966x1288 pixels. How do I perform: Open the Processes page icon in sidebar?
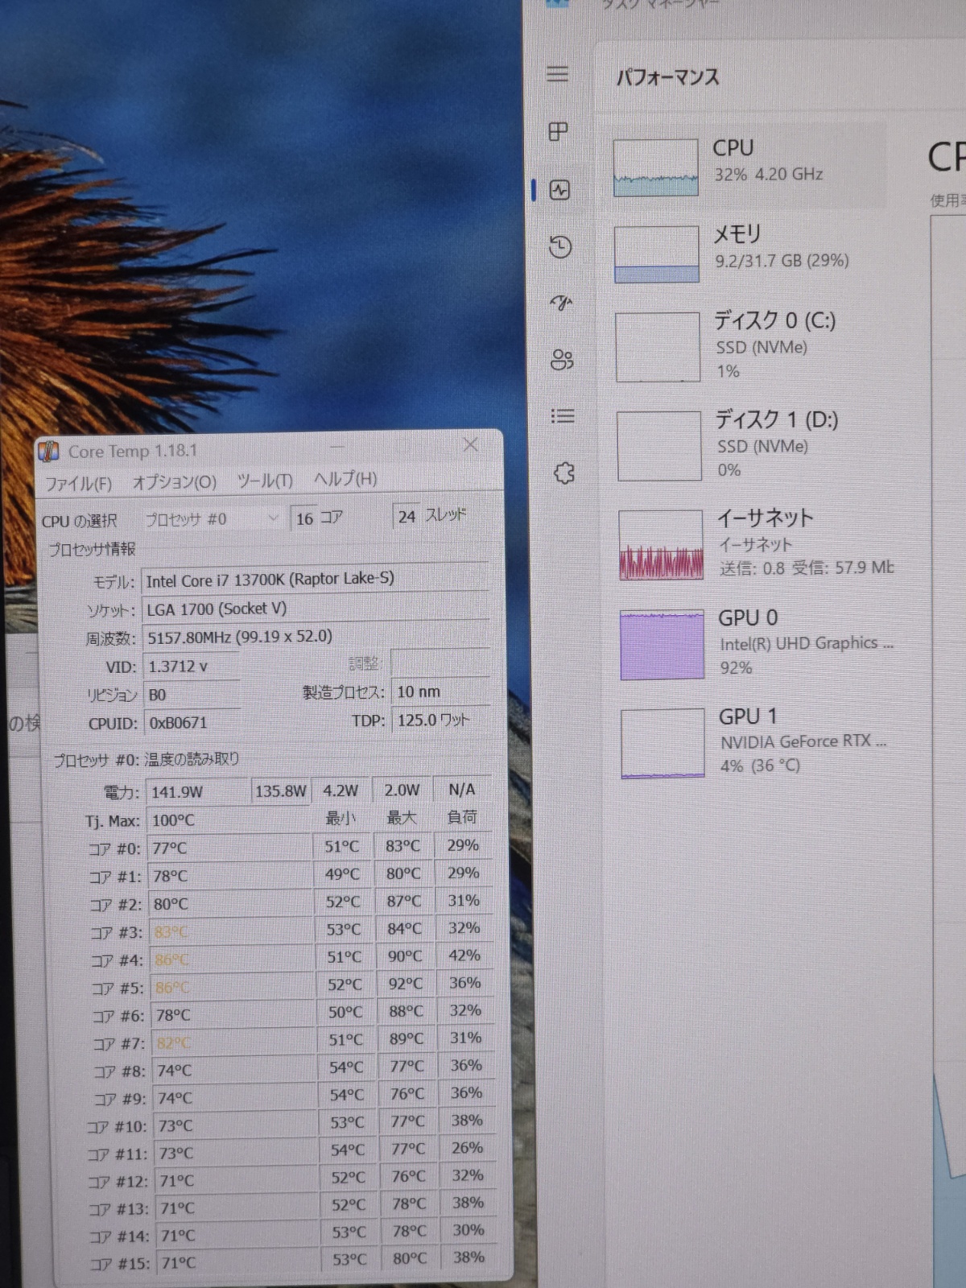tap(558, 131)
